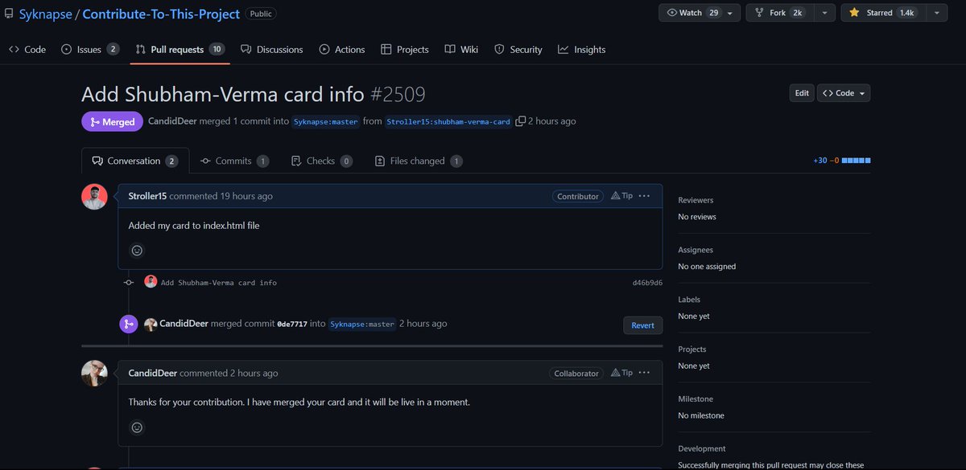Click the Revert button
Image resolution: width=966 pixels, height=470 pixels.
pos(643,325)
